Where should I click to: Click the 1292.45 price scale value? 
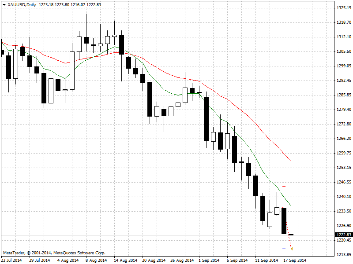coord(344,81)
